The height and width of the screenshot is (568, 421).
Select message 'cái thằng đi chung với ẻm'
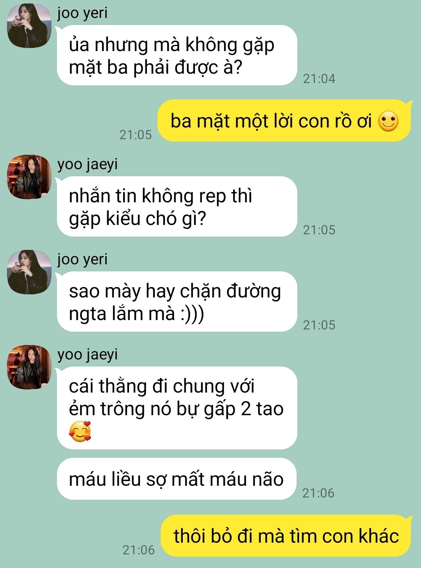177,408
